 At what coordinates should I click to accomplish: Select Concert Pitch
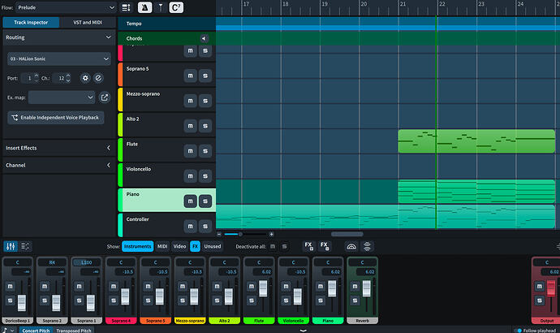(x=36, y=330)
